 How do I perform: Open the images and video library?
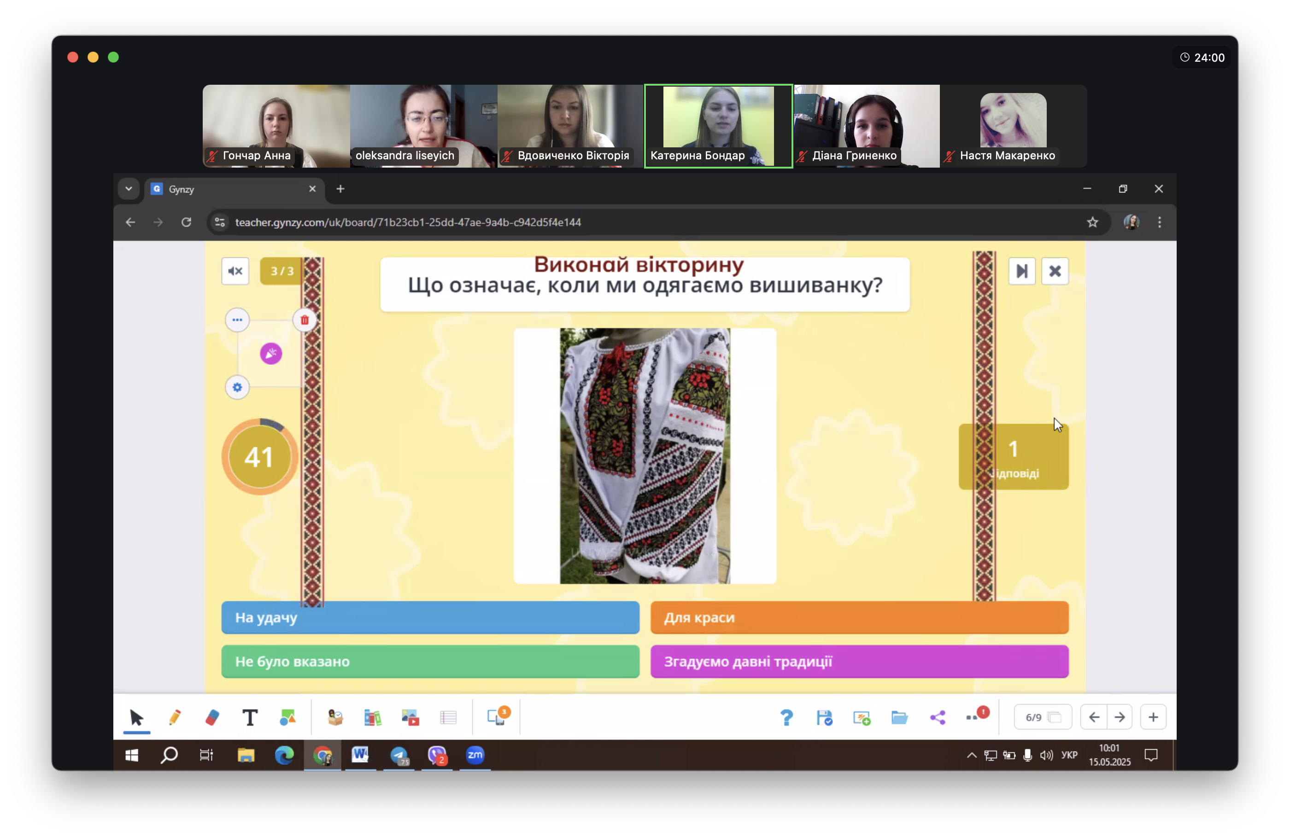tap(410, 717)
